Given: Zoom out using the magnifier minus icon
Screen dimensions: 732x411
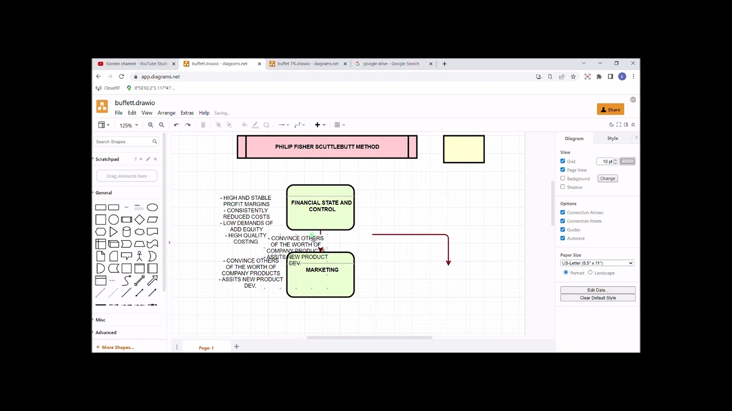Looking at the screenshot, I should point(161,125).
